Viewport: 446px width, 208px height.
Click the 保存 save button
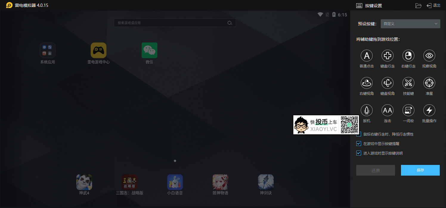click(420, 170)
